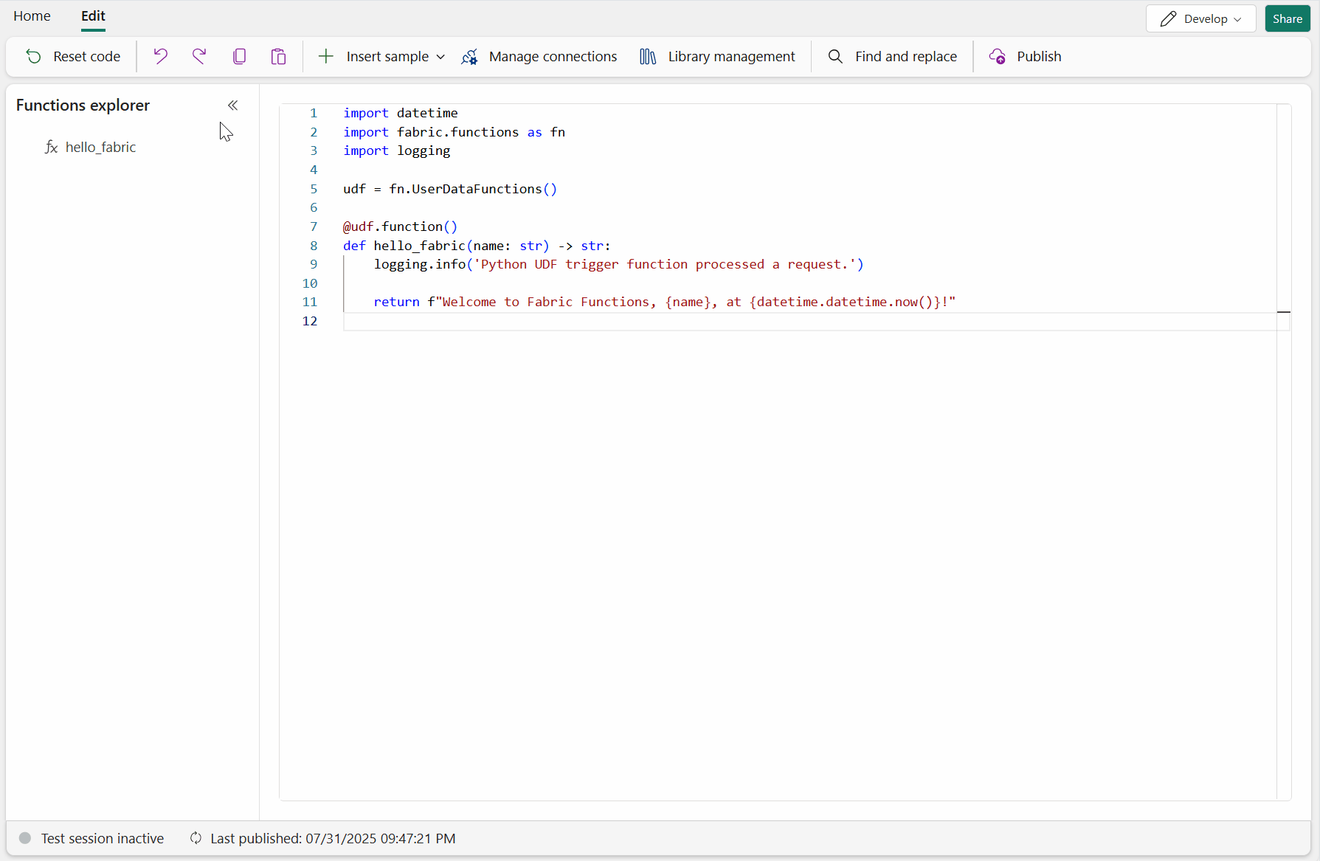Collapse the Functions explorer panel
Screen dimensions: 1320x861
[x=232, y=105]
